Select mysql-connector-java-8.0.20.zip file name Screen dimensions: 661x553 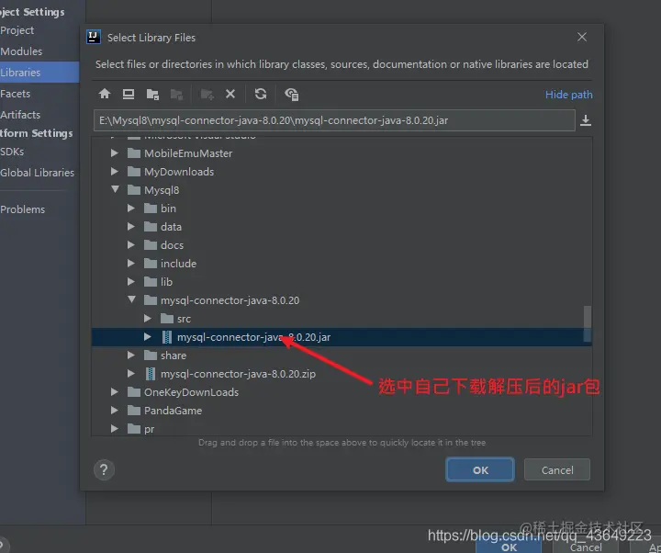point(238,374)
